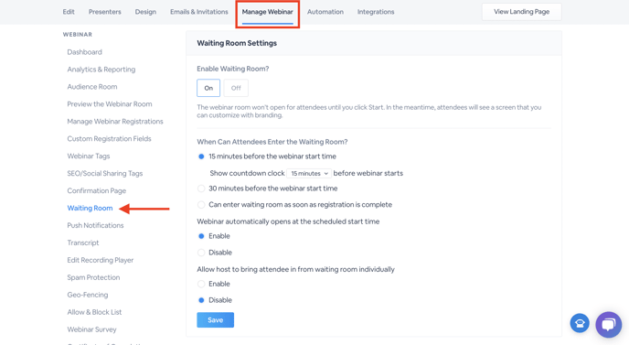The height and width of the screenshot is (345, 629).
Task: Go to Analytics & Reporting
Action: (101, 69)
